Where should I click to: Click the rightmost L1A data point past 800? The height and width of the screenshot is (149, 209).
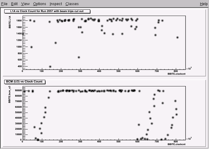pos(177,38)
